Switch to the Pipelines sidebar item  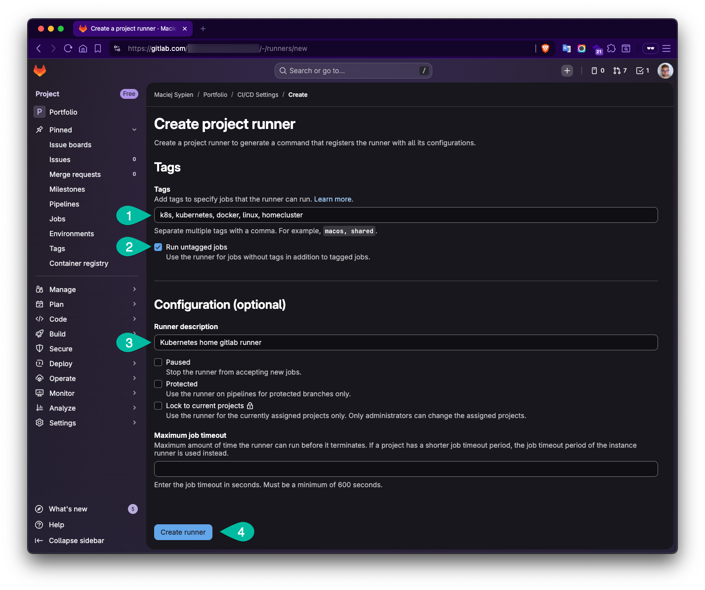[64, 204]
